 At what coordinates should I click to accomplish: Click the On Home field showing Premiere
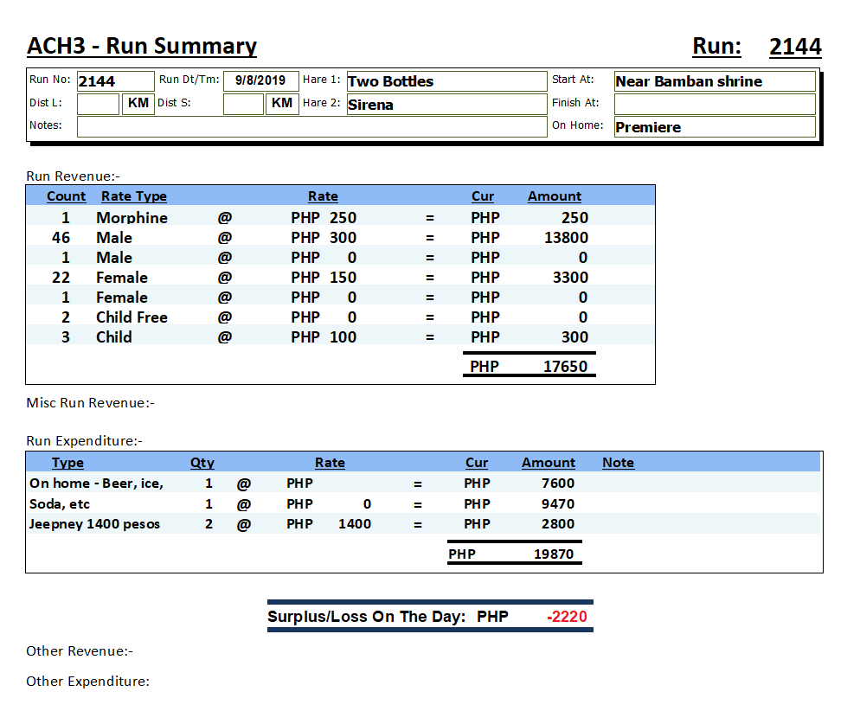[714, 127]
